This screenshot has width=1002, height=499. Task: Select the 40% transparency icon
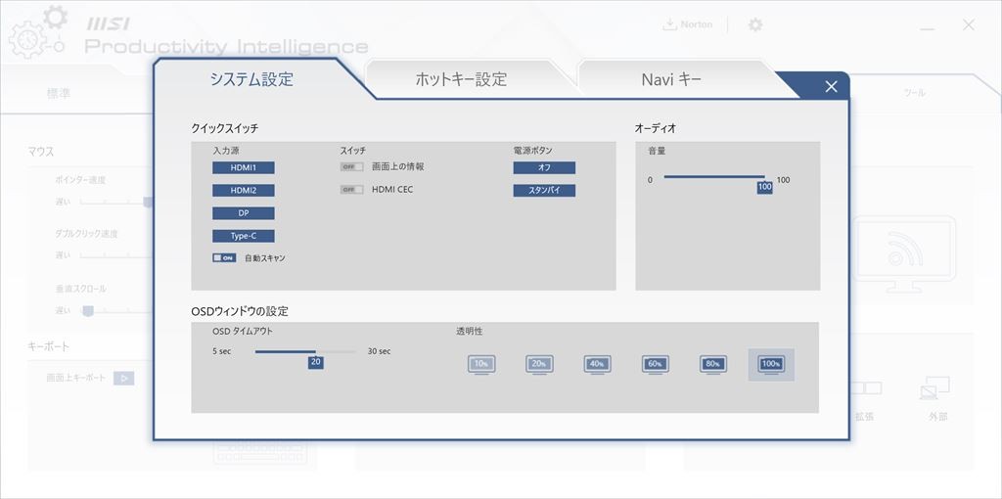[598, 364]
